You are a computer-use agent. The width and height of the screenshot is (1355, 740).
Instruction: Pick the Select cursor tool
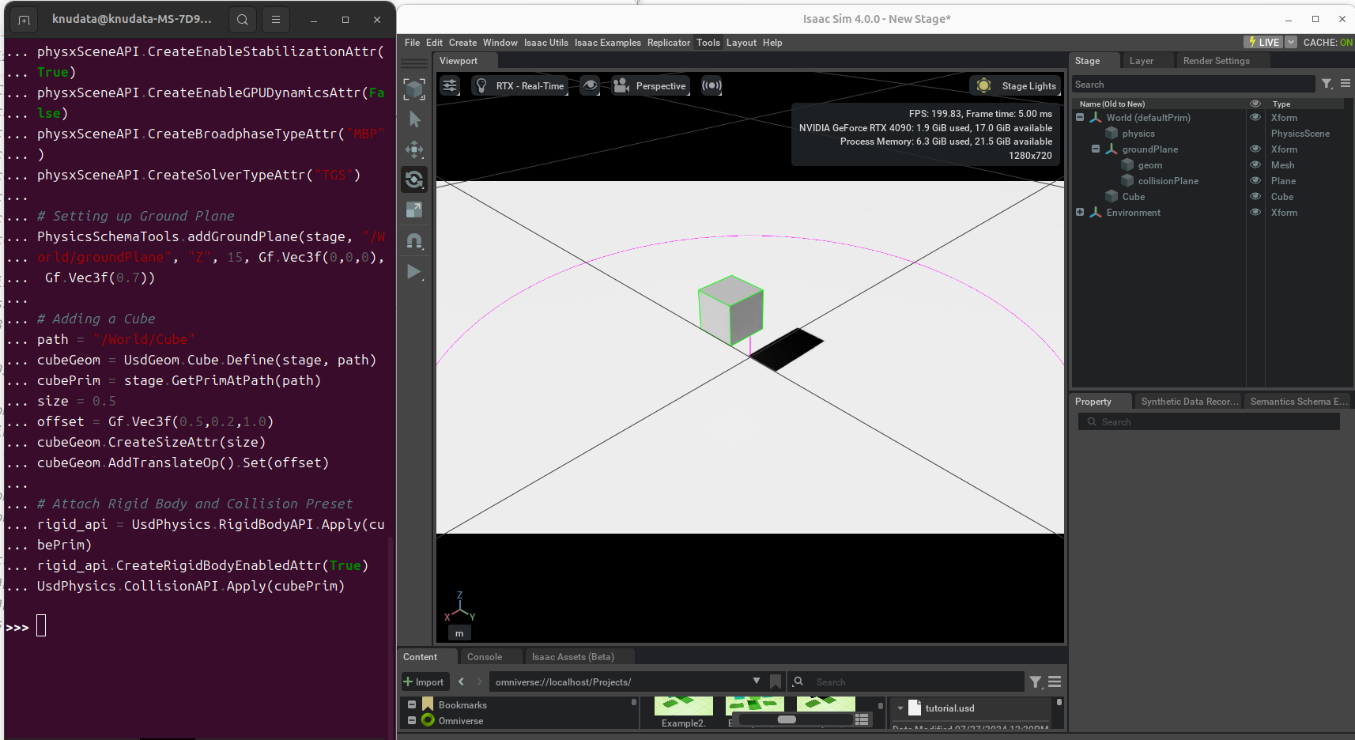point(414,119)
